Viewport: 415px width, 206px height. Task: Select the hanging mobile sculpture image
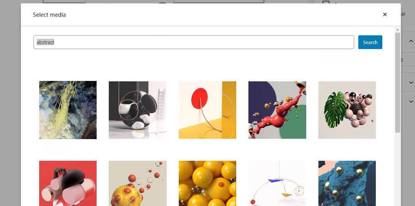[277, 183]
